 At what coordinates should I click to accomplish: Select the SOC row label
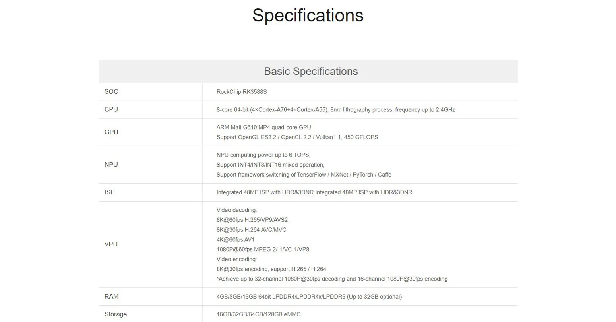click(111, 92)
